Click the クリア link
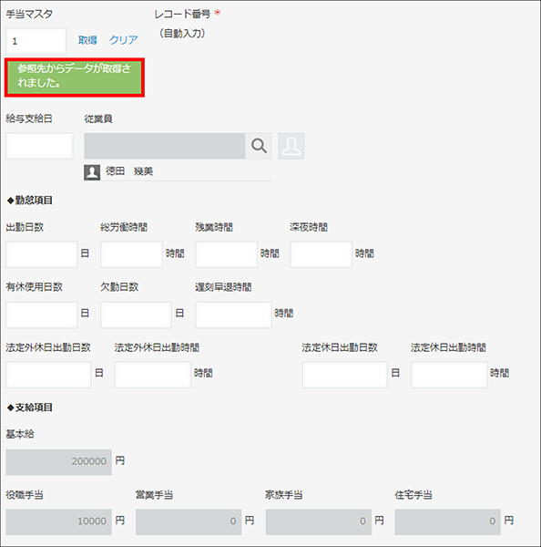The height and width of the screenshot is (547, 541). click(x=123, y=40)
